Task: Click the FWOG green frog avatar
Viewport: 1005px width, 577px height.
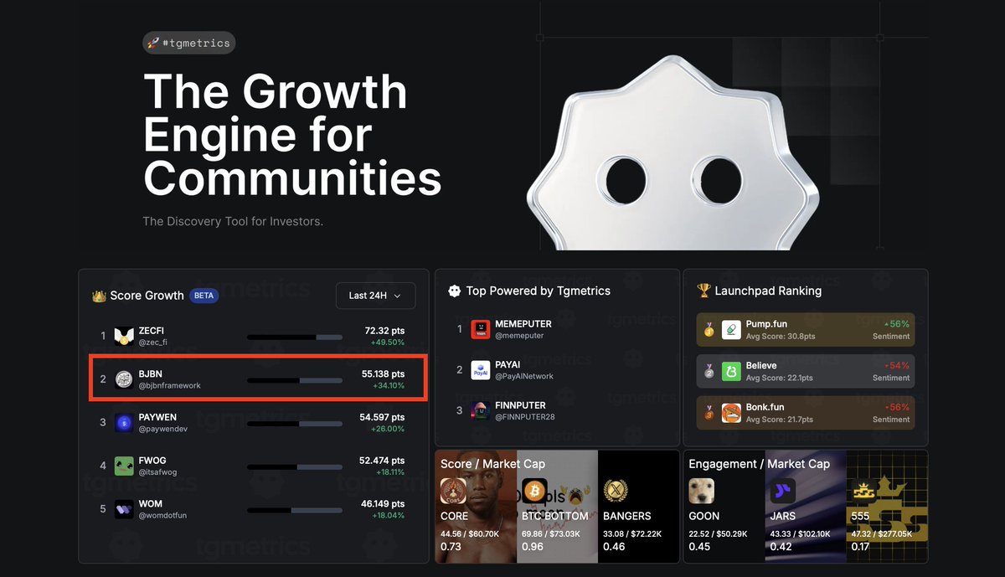Action: coord(124,466)
